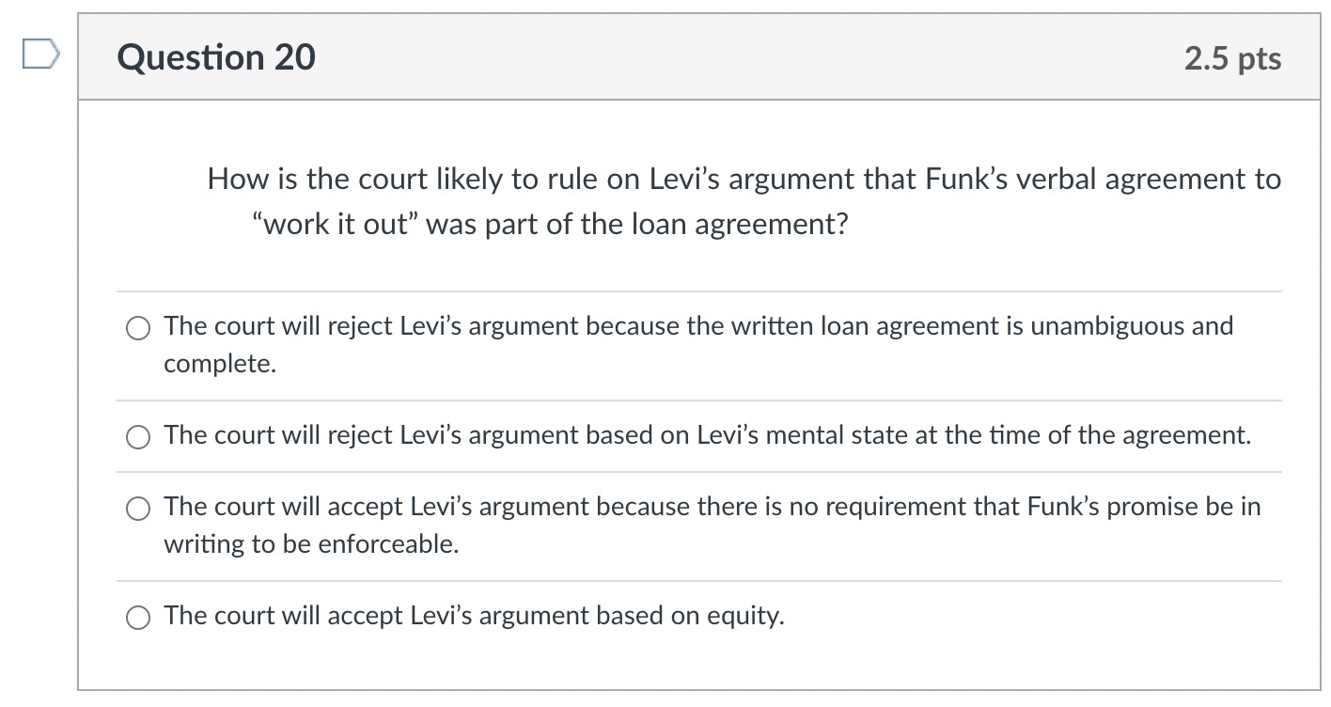Click the phrase work it out in the question
Image resolution: width=1331 pixels, height=707 pixels.
tap(337, 224)
